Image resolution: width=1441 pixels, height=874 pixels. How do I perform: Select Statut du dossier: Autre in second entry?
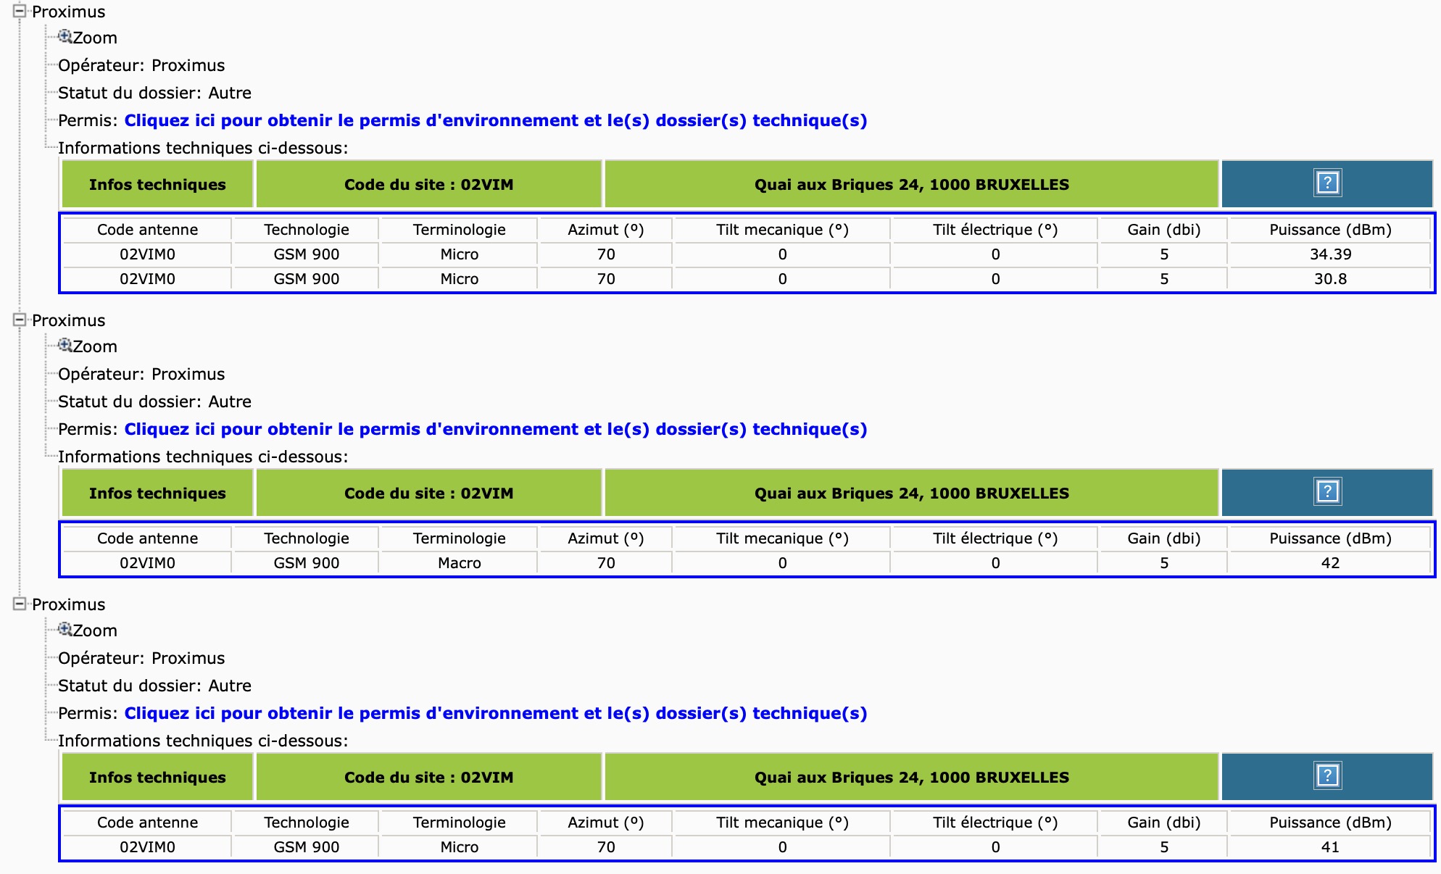tap(154, 401)
